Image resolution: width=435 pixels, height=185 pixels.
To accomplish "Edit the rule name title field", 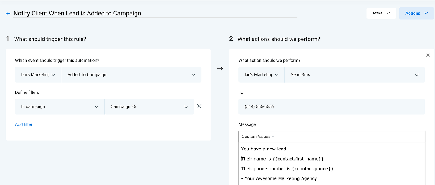I will pyautogui.click(x=155, y=14).
